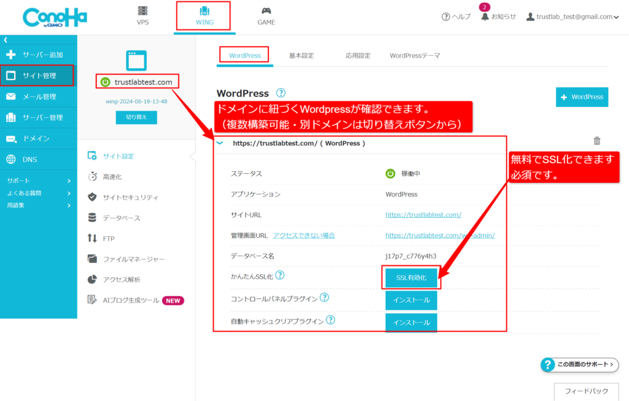Open 高速化 settings in sidebar
Viewport: 629px width, 401px height.
click(117, 177)
